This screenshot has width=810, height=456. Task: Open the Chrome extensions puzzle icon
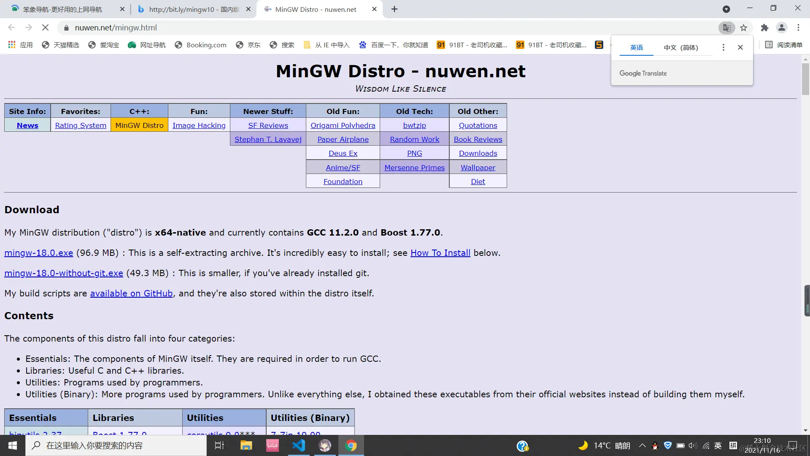coord(765,27)
